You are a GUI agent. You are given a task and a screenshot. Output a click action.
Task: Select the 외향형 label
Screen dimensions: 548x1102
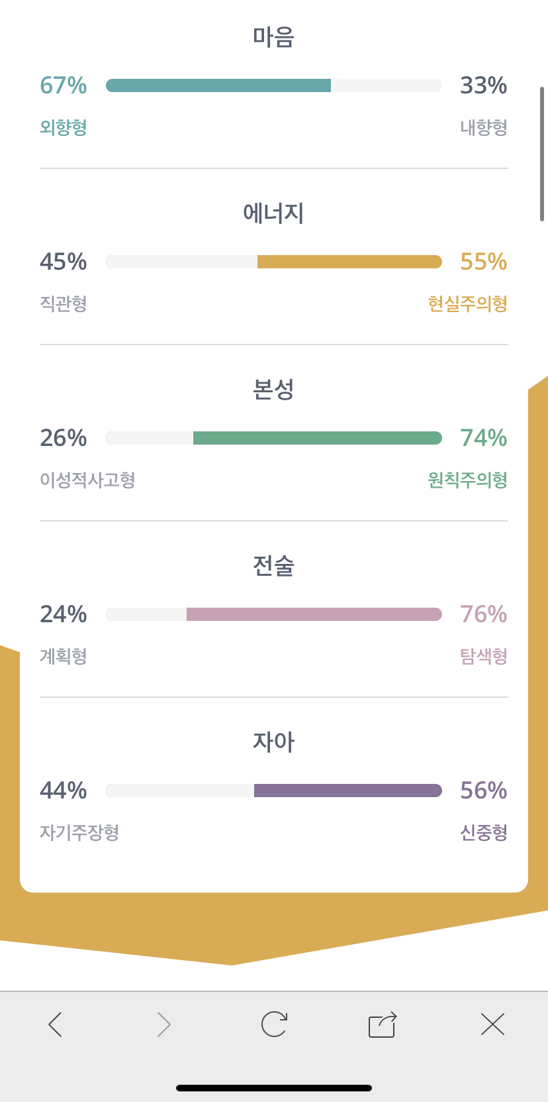click(64, 127)
